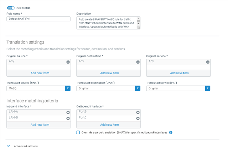This screenshot has width=228, height=147.
Task: Remove PortB from Outbound interface
Action: [x=138, y=112]
